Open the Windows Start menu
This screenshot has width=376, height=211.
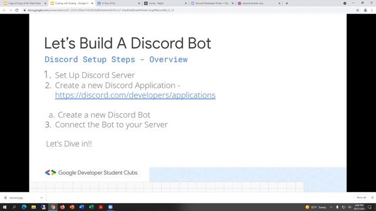pyautogui.click(x=5, y=207)
